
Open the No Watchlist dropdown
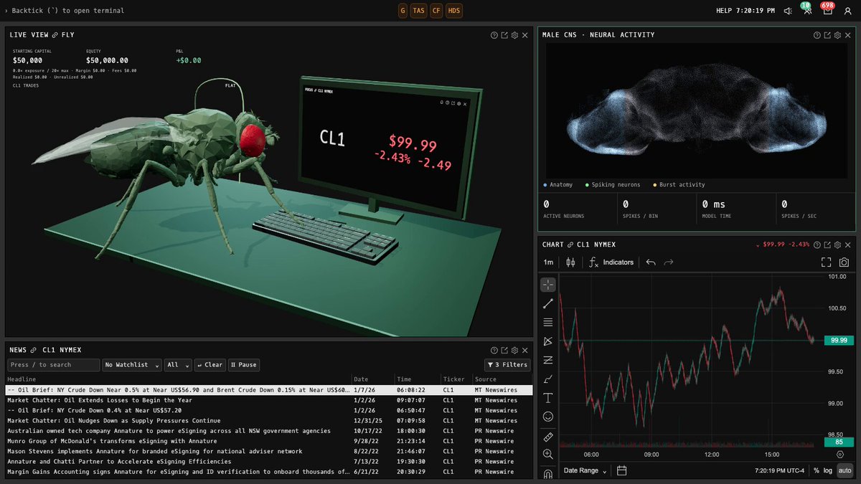[132, 365]
